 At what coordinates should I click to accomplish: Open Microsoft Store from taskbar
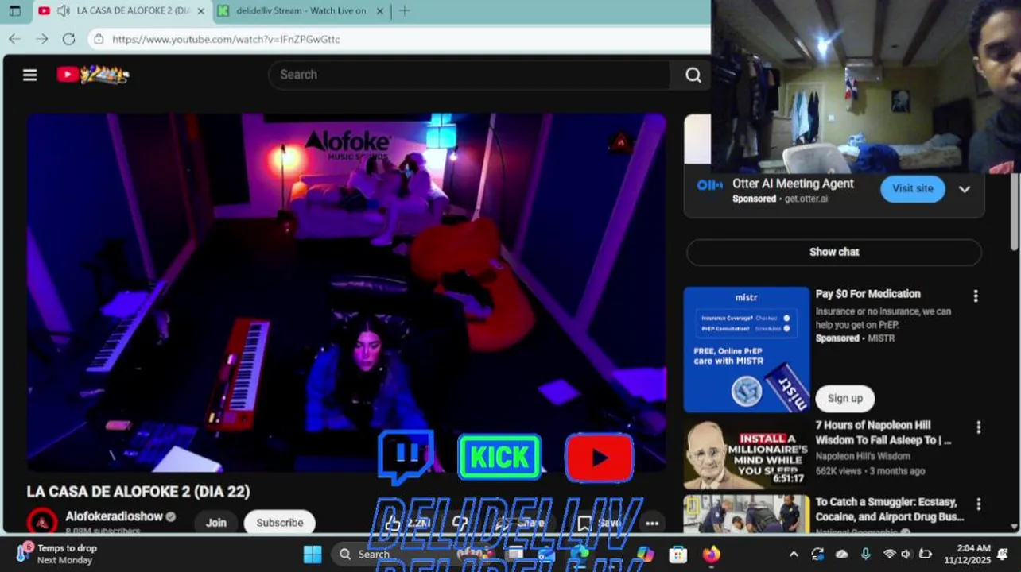[x=677, y=554]
